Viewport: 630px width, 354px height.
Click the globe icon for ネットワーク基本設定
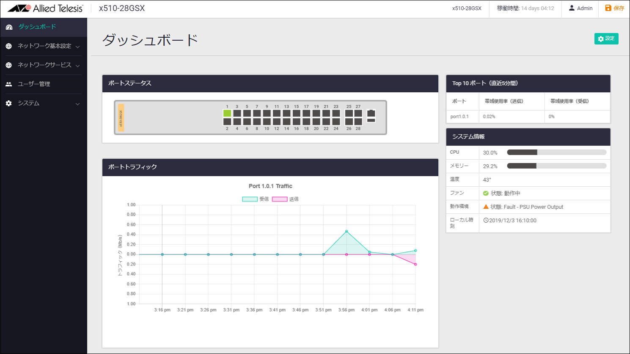tap(9, 46)
